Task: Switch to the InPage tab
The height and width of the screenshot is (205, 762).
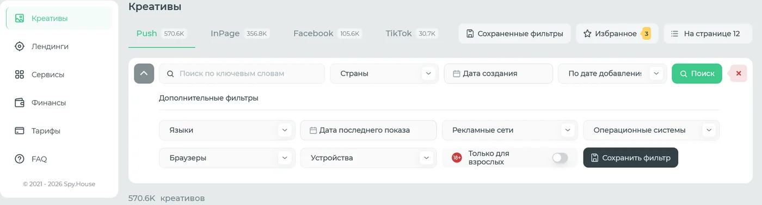Action: tap(239, 34)
